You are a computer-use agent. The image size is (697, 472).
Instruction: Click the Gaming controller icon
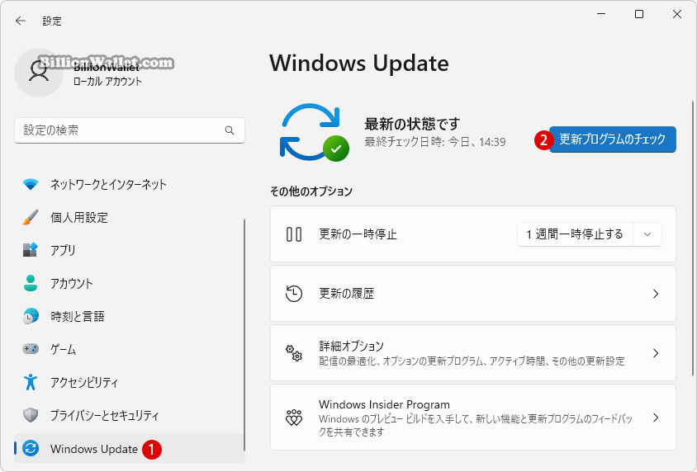(x=31, y=349)
